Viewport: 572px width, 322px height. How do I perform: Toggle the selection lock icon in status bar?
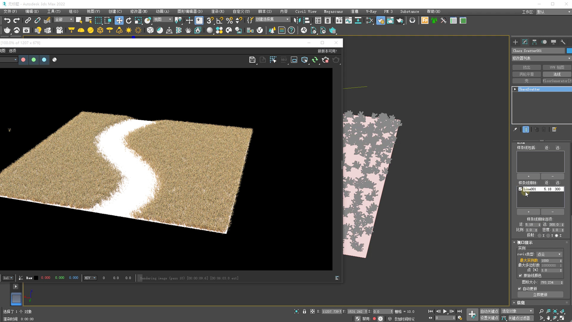click(304, 311)
